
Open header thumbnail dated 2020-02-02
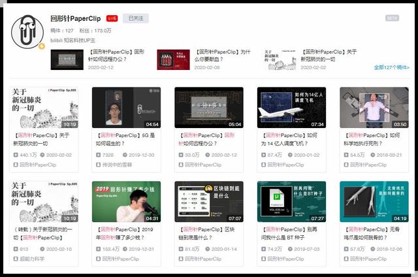pyautogui.click(x=280, y=59)
